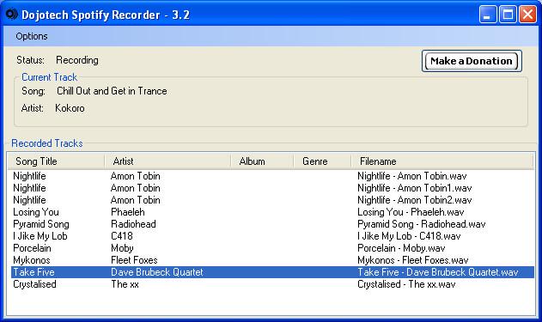This screenshot has height=322, width=542.
Task: Select the Pyramid Song track
Action: click(x=272, y=224)
